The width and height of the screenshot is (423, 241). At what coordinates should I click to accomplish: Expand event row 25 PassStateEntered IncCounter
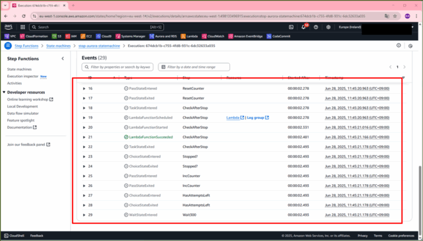tap(84, 176)
